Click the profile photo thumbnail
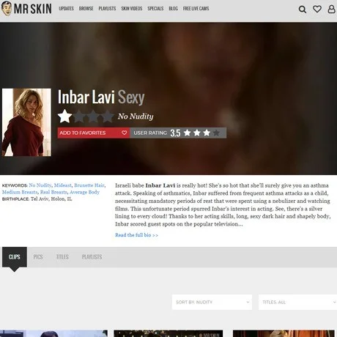Screen dimensions: 337x337 click(x=26, y=122)
